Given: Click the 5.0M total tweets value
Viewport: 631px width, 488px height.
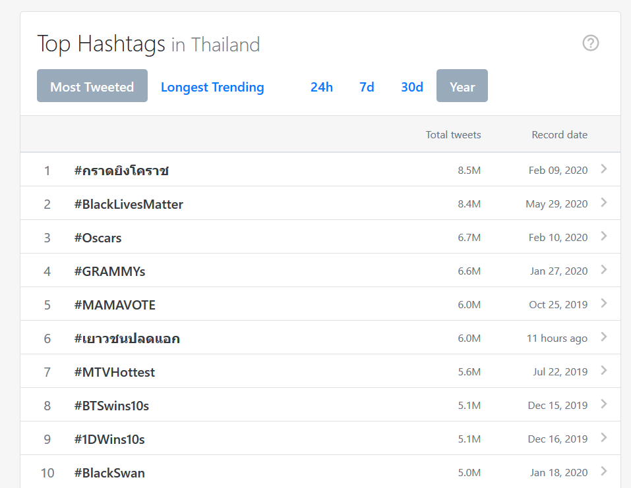Looking at the screenshot, I should [469, 473].
